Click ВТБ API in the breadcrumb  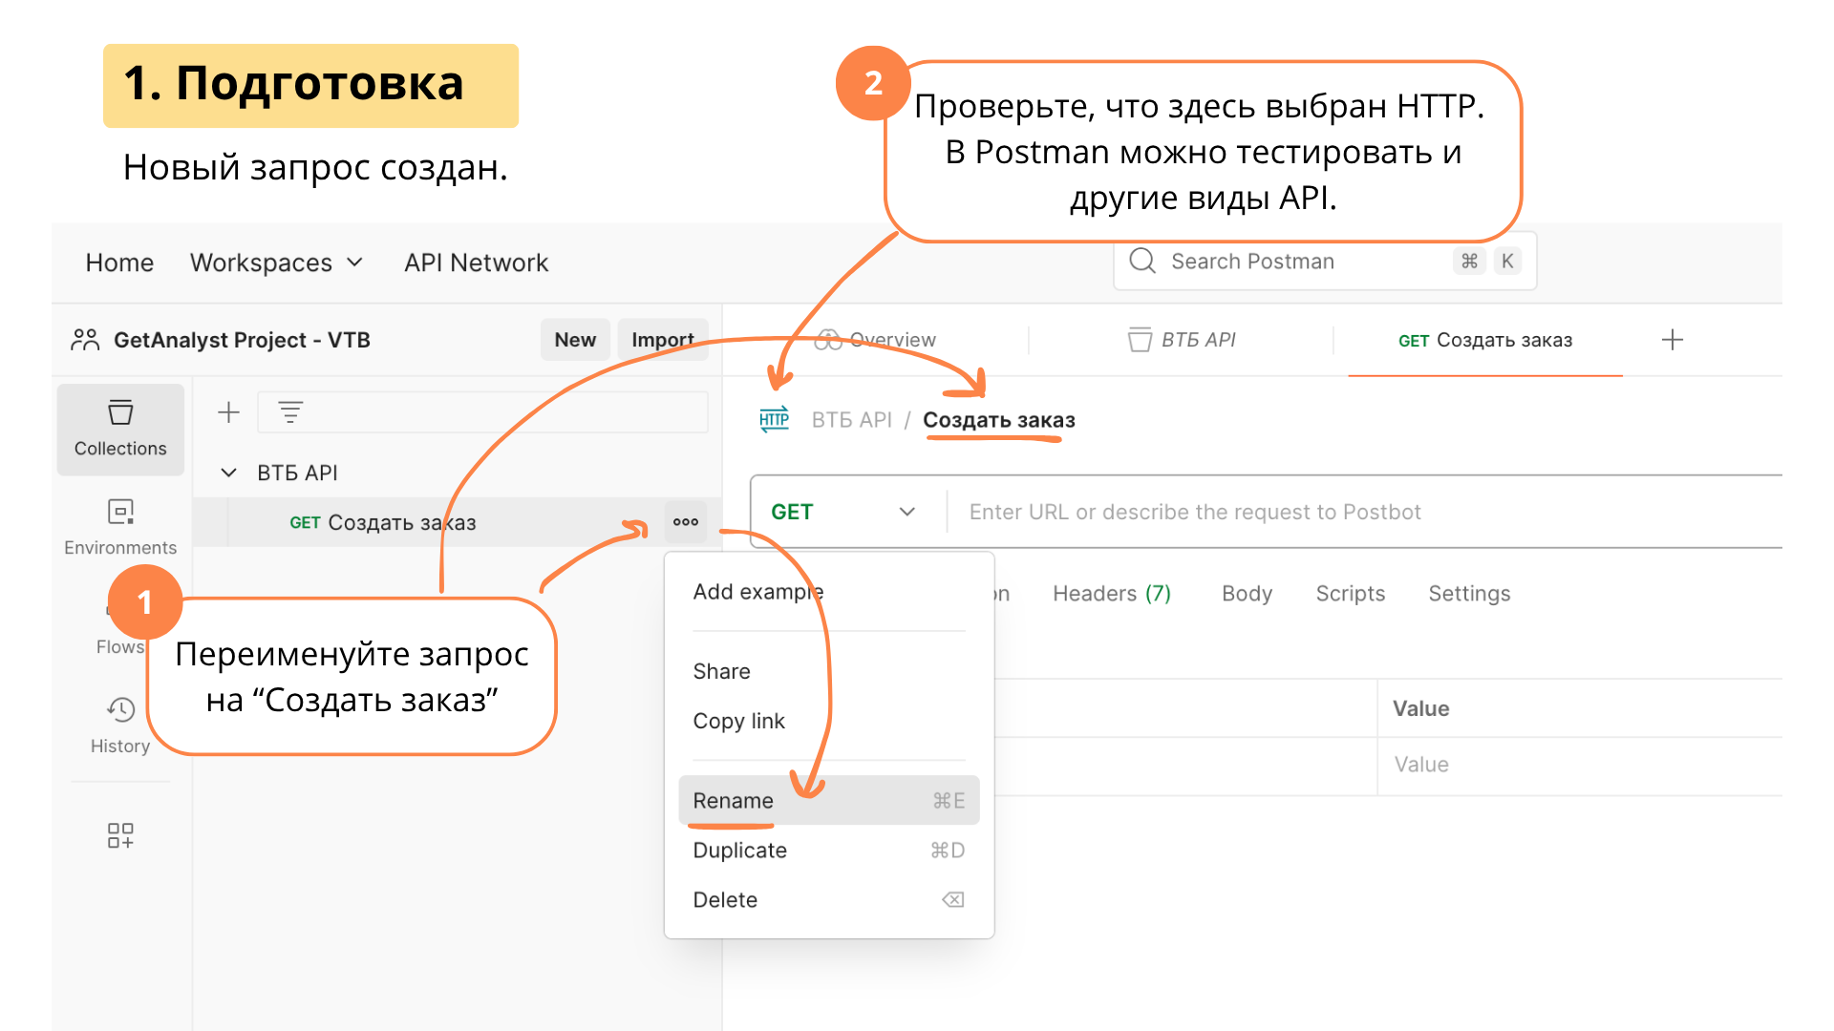(x=851, y=420)
